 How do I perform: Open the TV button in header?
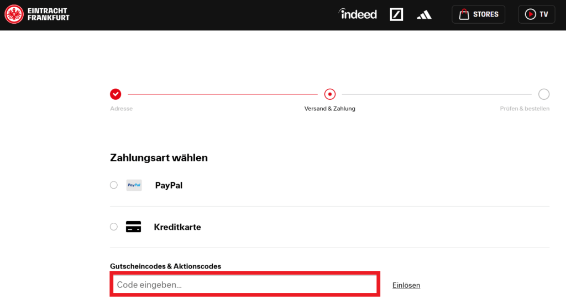pyautogui.click(x=536, y=14)
